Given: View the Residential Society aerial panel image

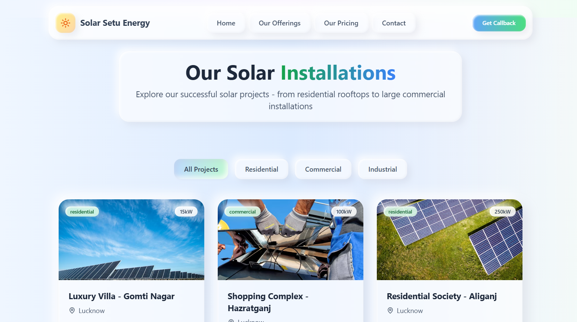Looking at the screenshot, I should pos(450,240).
